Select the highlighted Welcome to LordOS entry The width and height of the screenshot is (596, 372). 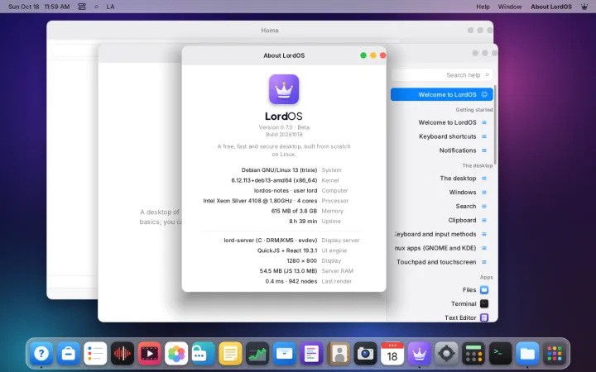(442, 94)
